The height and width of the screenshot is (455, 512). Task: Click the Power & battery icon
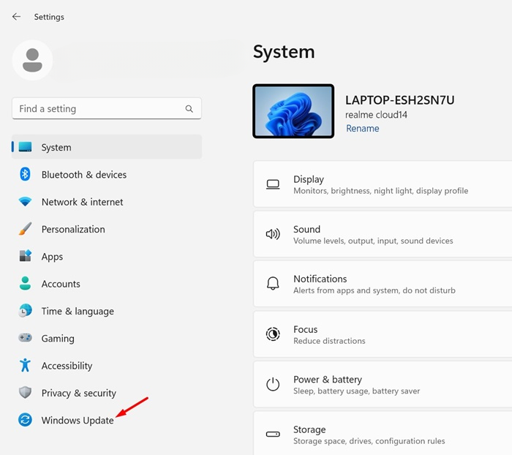[x=273, y=384]
